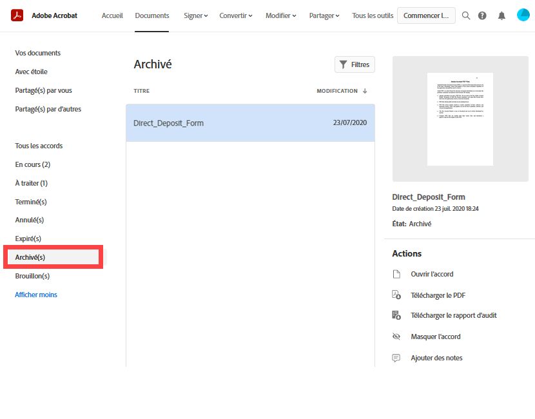
Task: Sort by the TITRE column header
Action: coord(142,91)
